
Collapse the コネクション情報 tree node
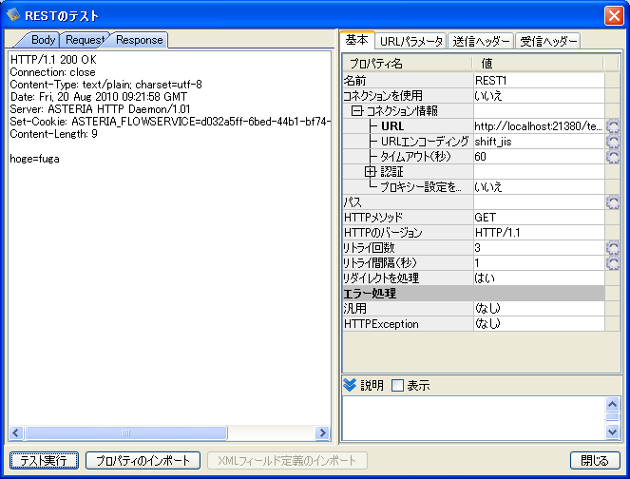[x=357, y=111]
